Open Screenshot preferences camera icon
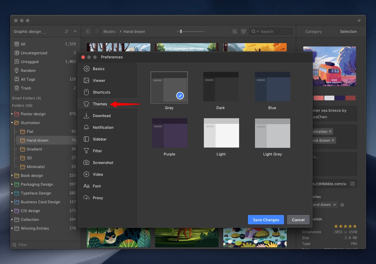Screen dimensions: 376x264 point(86,163)
